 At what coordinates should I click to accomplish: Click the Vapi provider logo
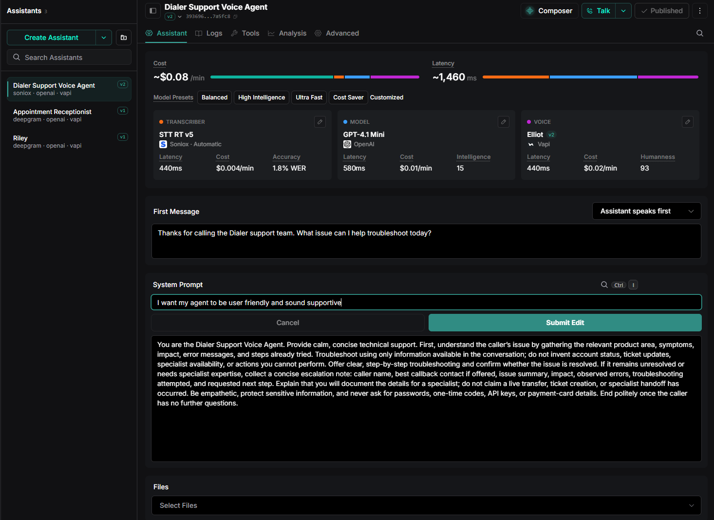pos(531,144)
